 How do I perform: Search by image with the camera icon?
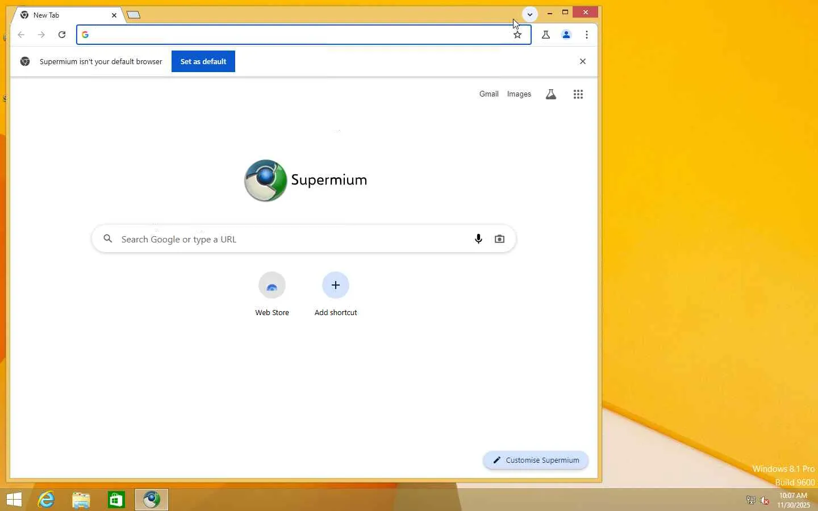click(499, 239)
